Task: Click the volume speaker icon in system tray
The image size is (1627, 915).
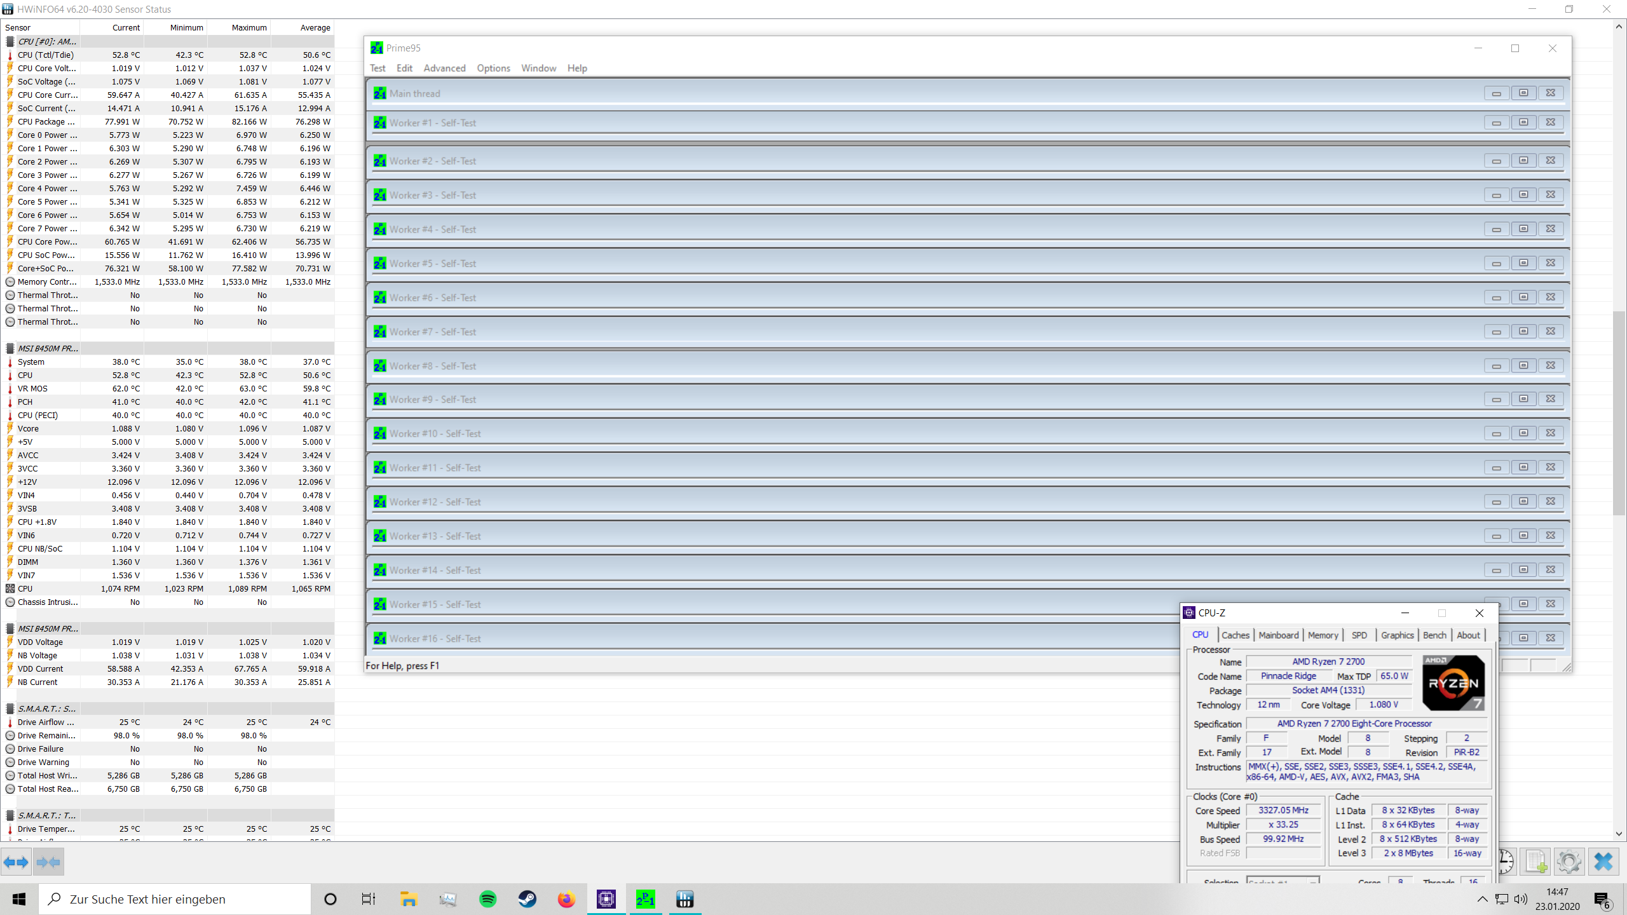Action: coord(1521,898)
